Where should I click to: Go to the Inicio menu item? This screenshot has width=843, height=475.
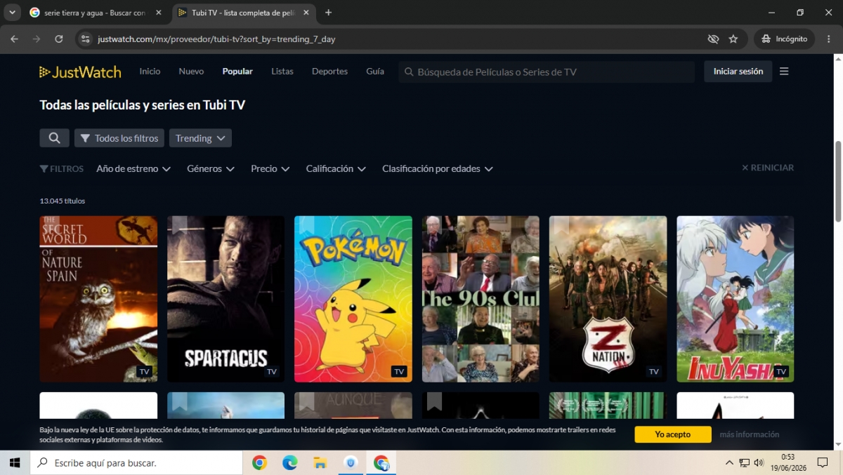pyautogui.click(x=150, y=72)
